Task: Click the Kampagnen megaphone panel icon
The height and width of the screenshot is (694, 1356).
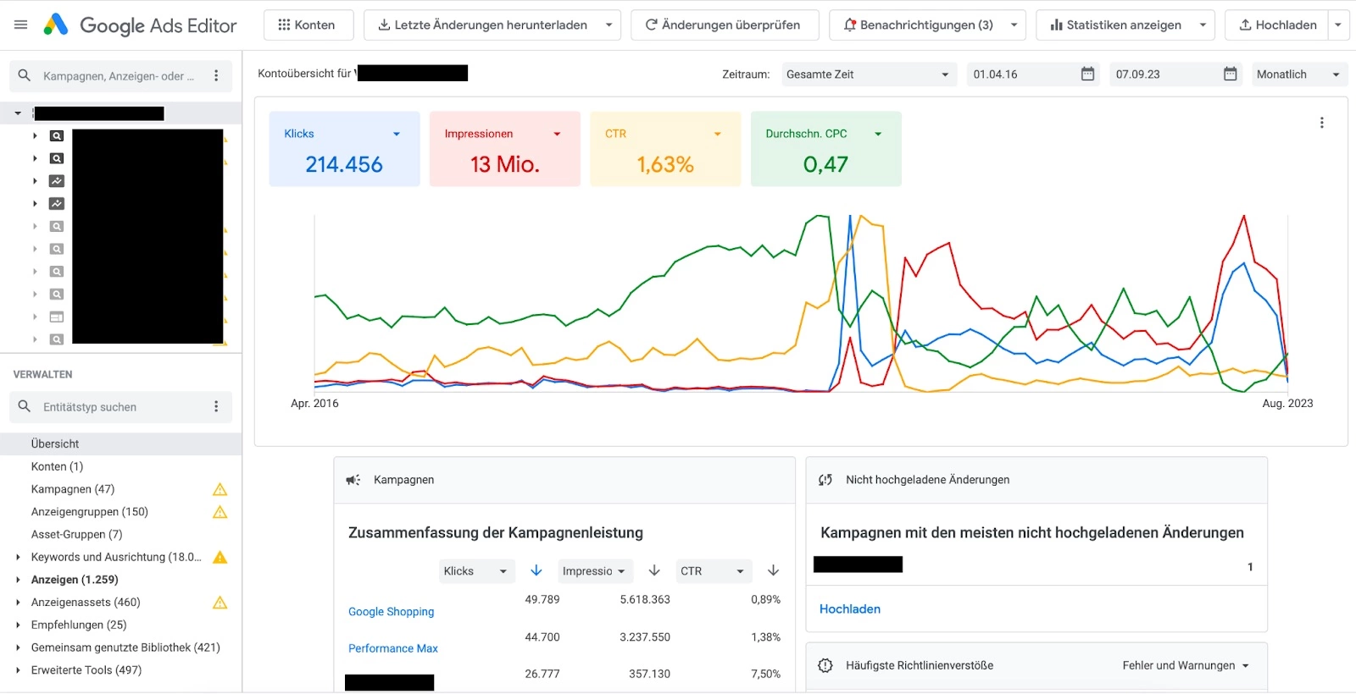Action: click(353, 480)
